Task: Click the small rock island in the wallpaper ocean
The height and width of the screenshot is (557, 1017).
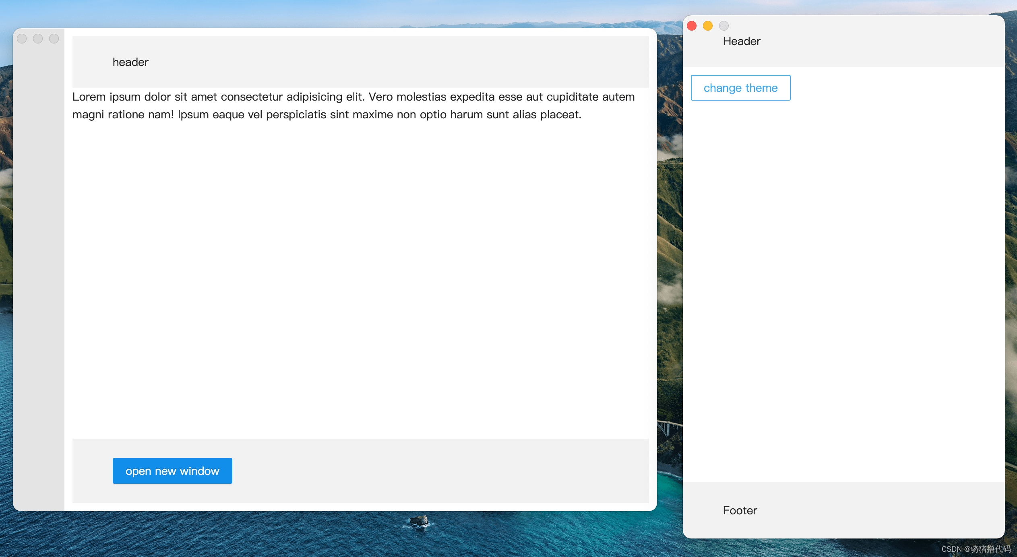Action: [419, 521]
